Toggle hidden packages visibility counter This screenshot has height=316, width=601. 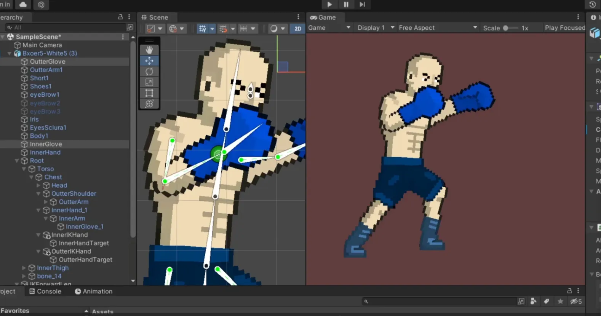click(576, 301)
